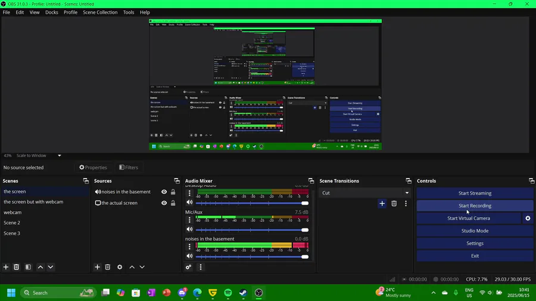
Task: Open Audio Mixer toolbar three-dot menu
Action: click(201, 267)
